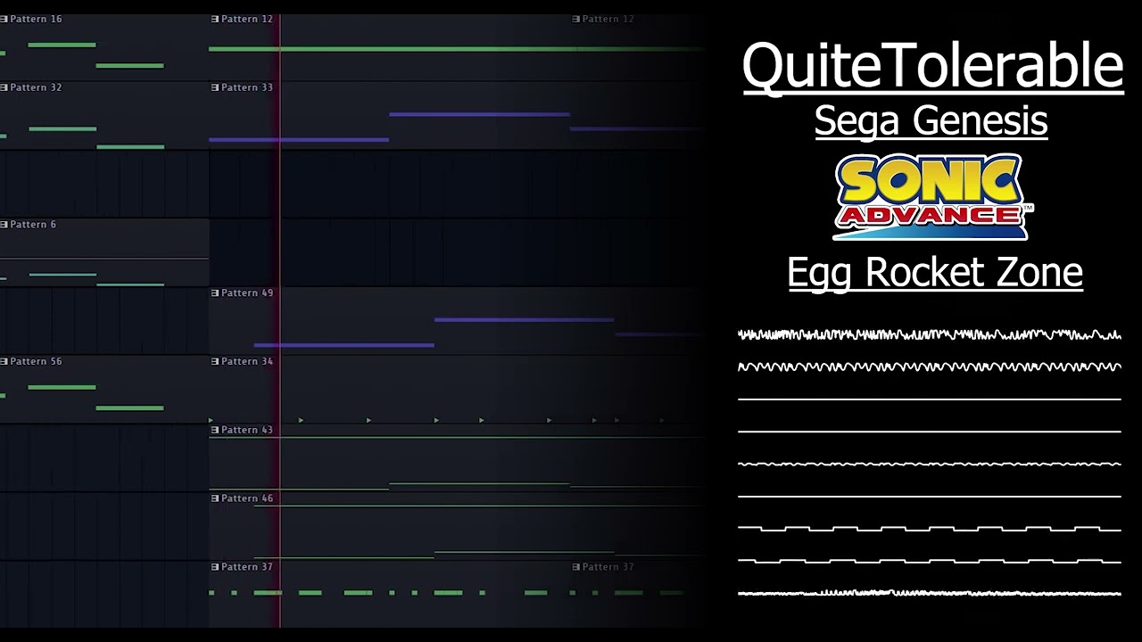Image resolution: width=1142 pixels, height=642 pixels.
Task: Select the dimmed Pattern 37 clip title at right
Action: coord(608,567)
